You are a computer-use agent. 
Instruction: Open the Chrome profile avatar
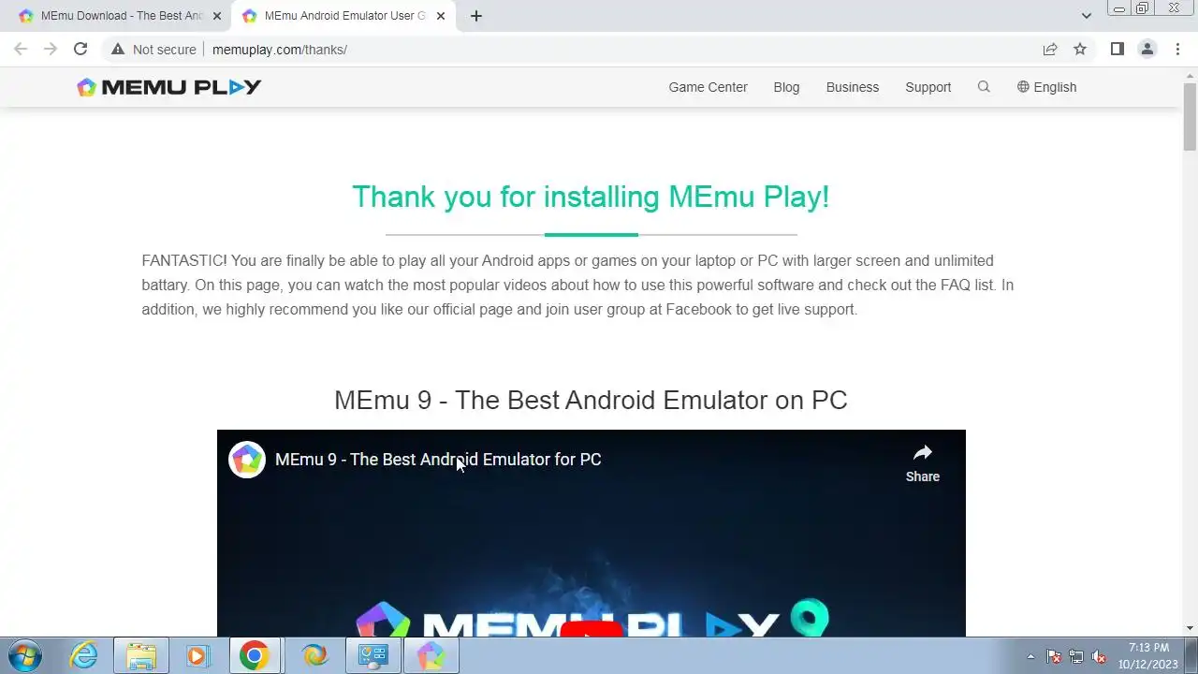pyautogui.click(x=1147, y=50)
